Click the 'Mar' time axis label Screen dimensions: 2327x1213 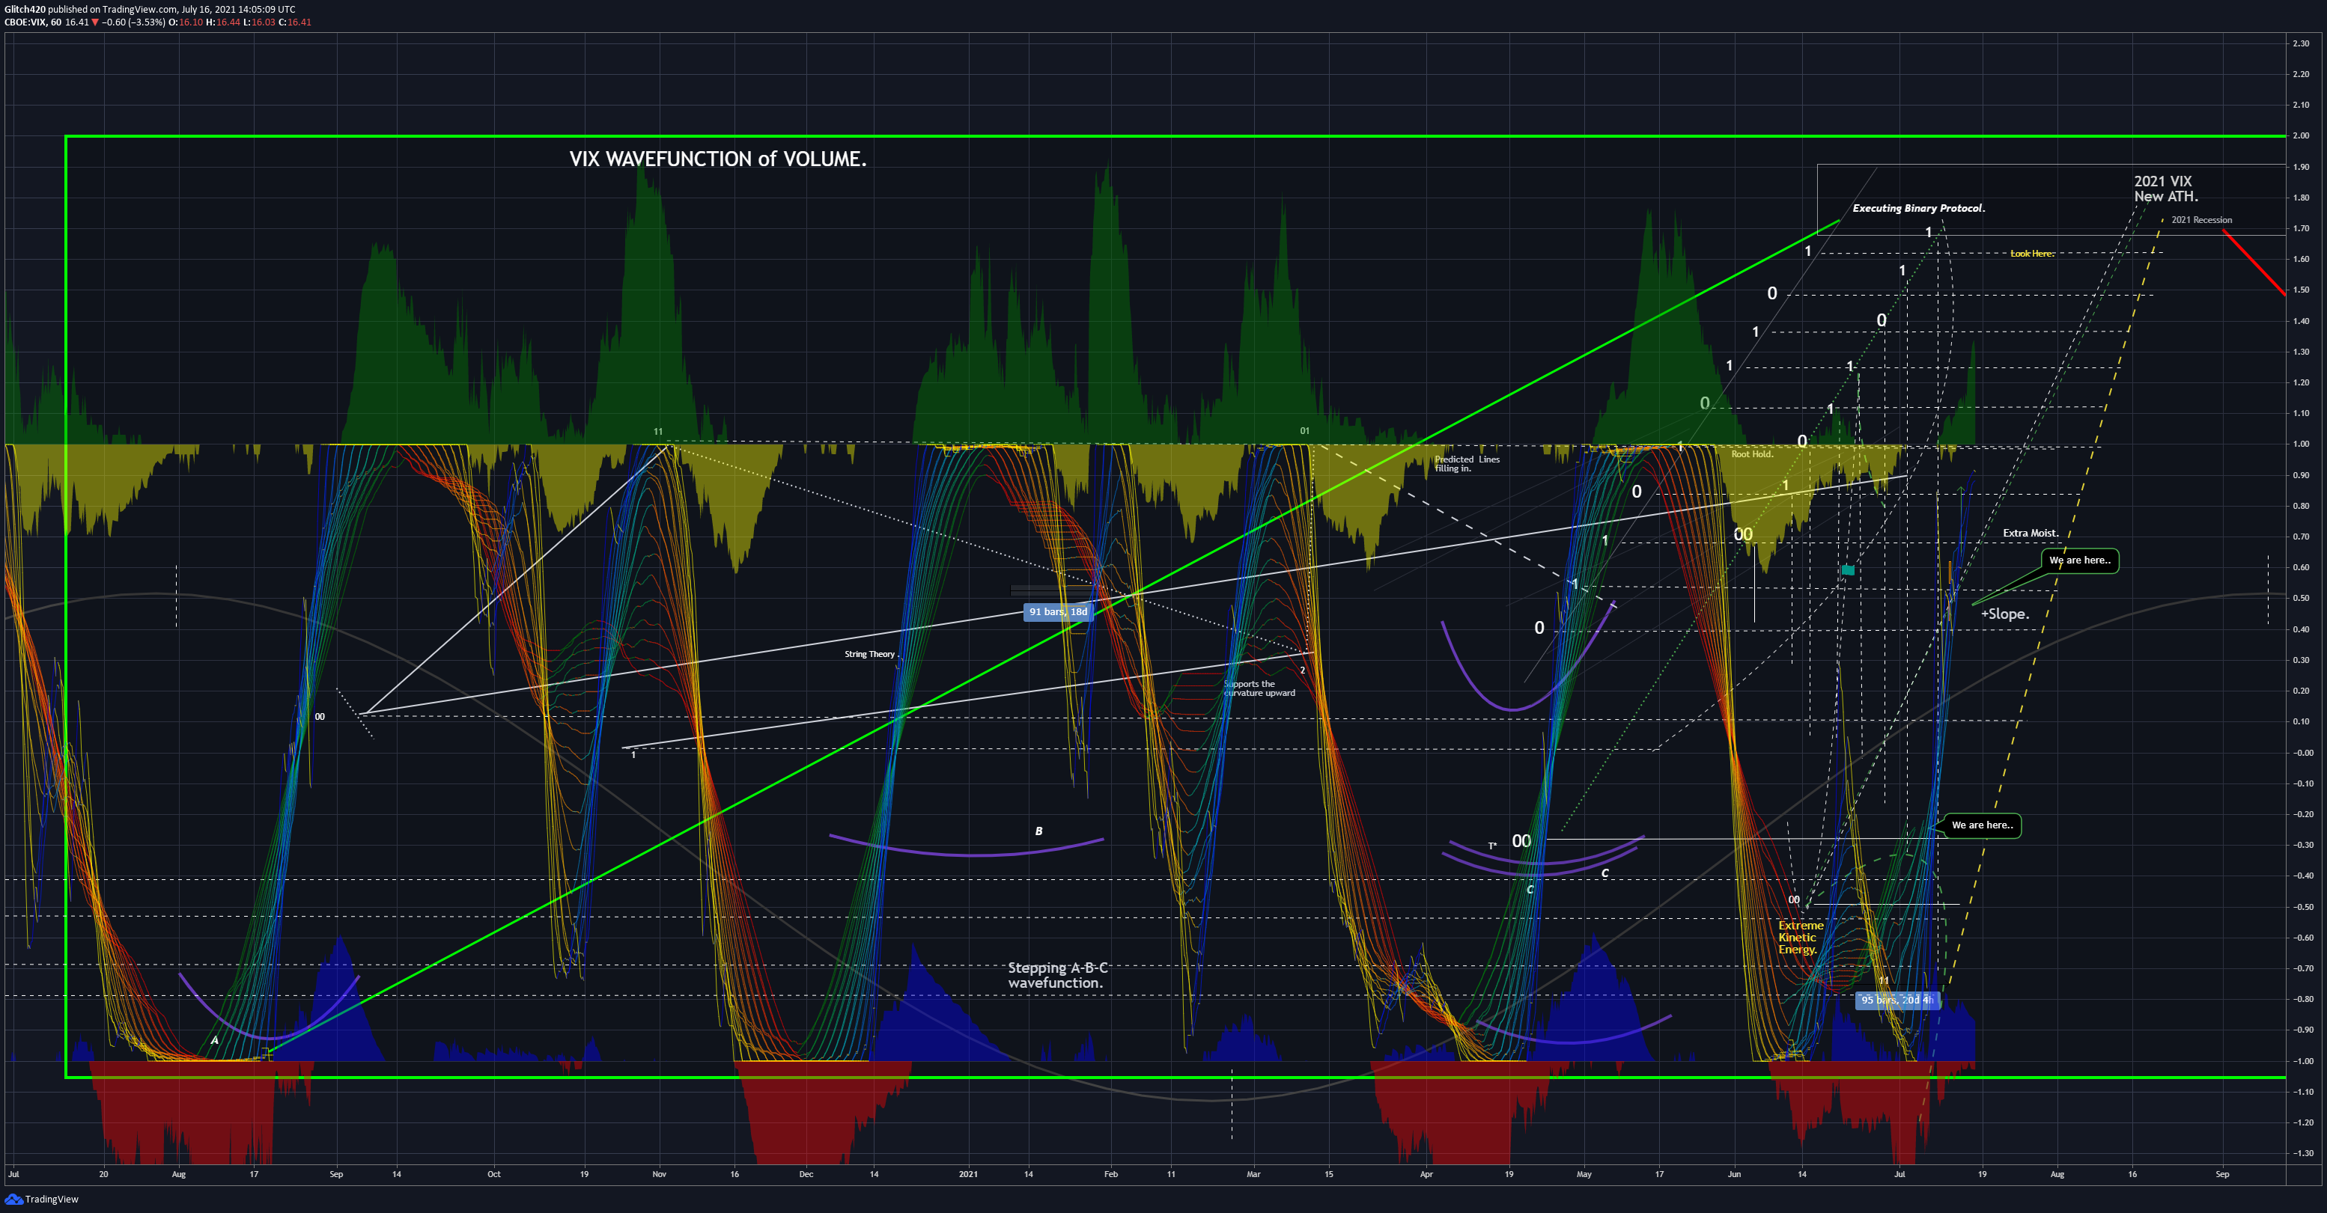[1253, 1174]
